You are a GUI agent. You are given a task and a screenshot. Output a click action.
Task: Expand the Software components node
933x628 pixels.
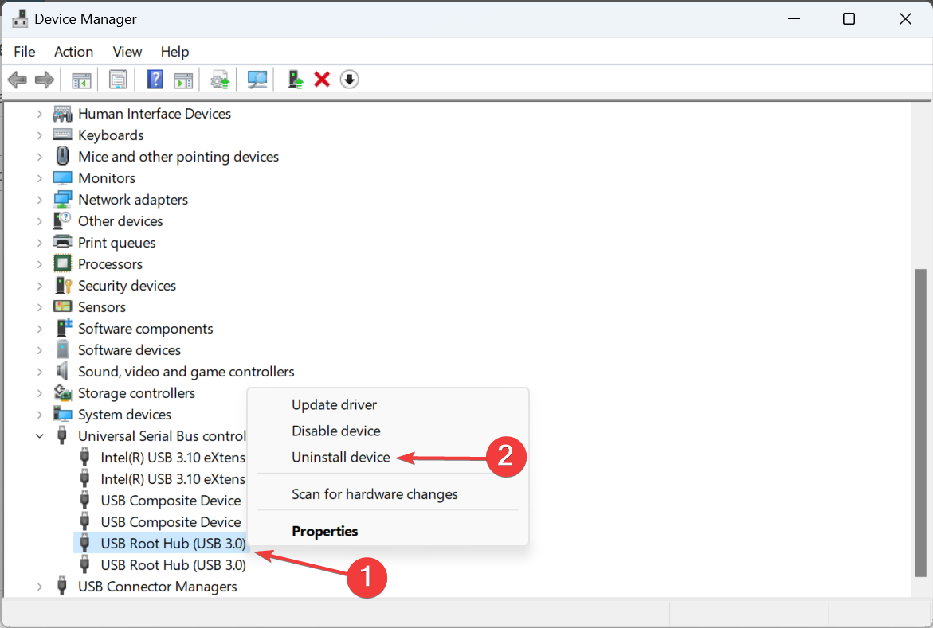click(39, 328)
